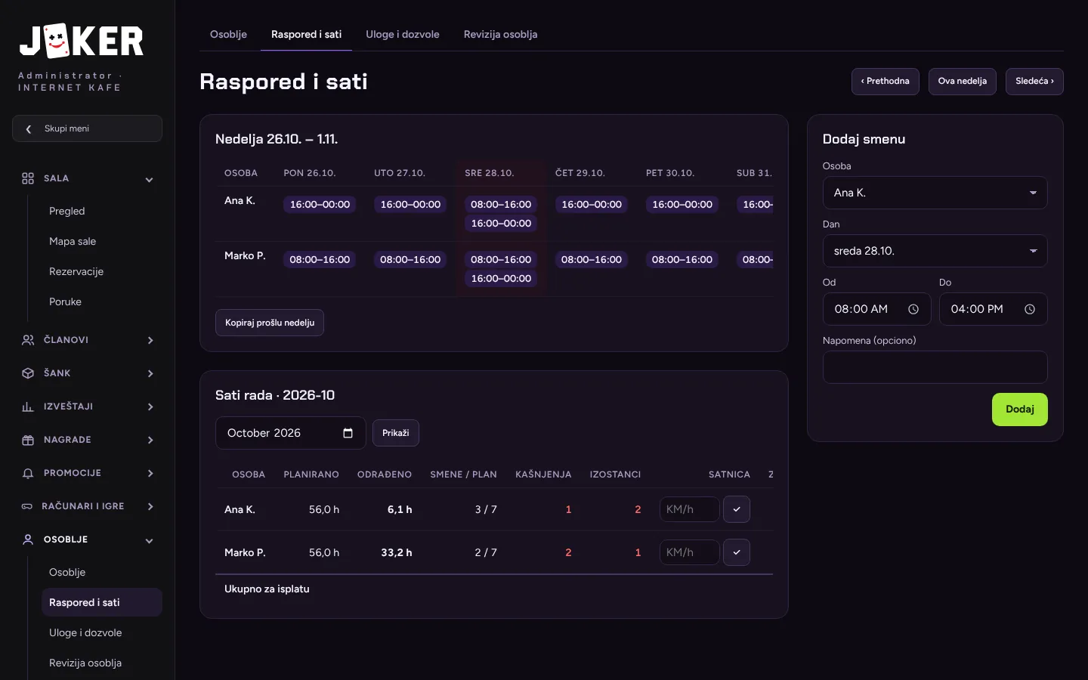Click Kopiraj prošlu nedelju button
Screen dimensions: 1088x680
[x=270, y=323]
